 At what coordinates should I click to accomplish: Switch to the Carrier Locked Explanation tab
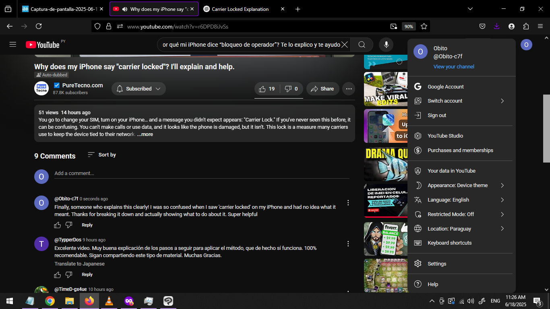(x=244, y=9)
